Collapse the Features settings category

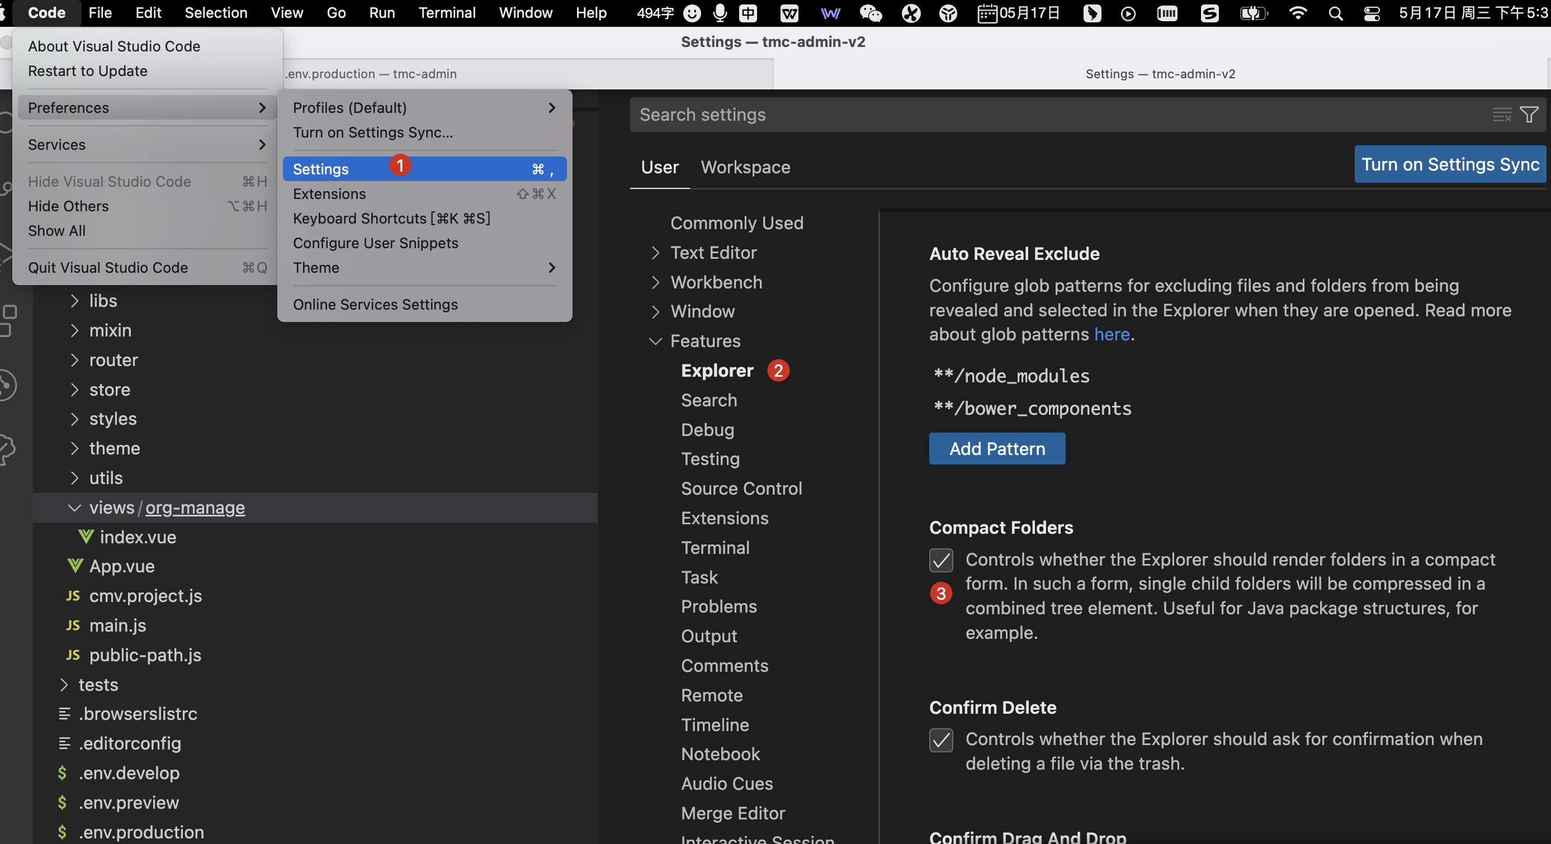[656, 342]
